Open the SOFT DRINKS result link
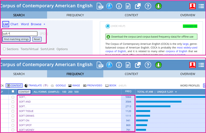The image size is (206, 133). pyautogui.click(x=27, y=116)
